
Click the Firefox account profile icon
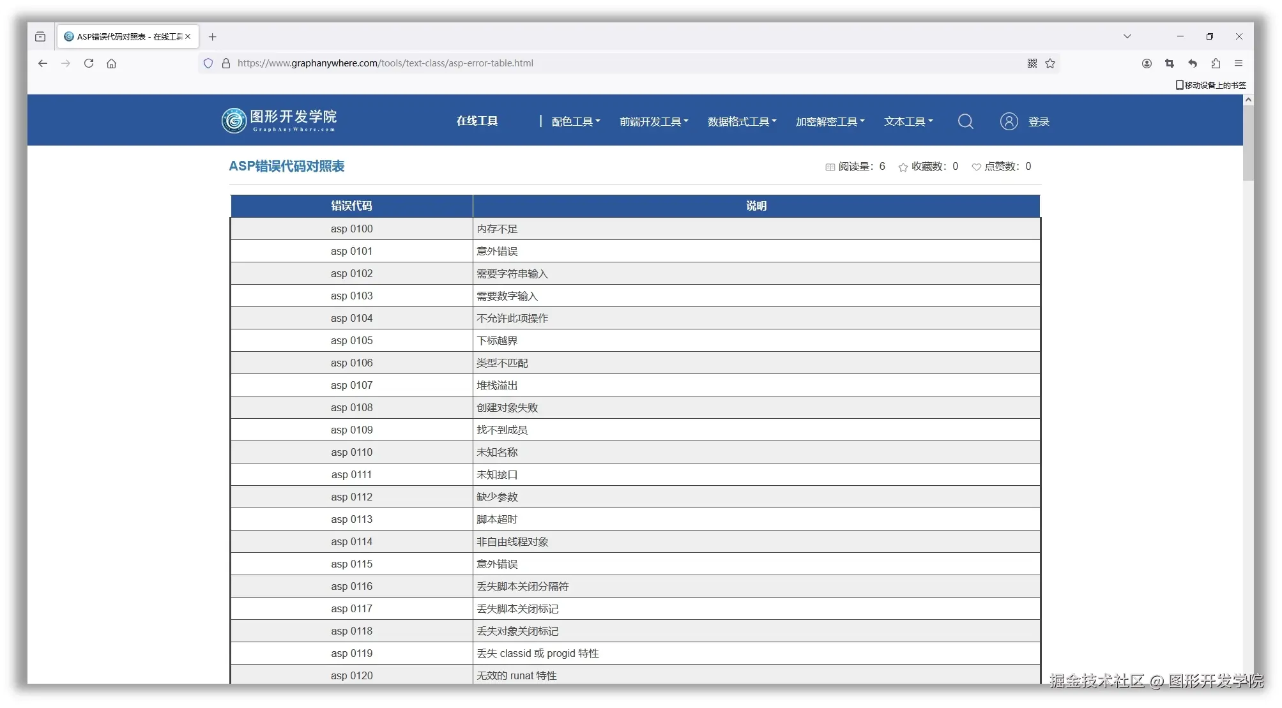pos(1146,63)
